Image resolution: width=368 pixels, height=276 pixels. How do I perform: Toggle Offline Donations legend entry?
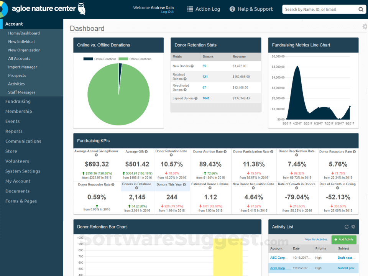tap(135, 59)
